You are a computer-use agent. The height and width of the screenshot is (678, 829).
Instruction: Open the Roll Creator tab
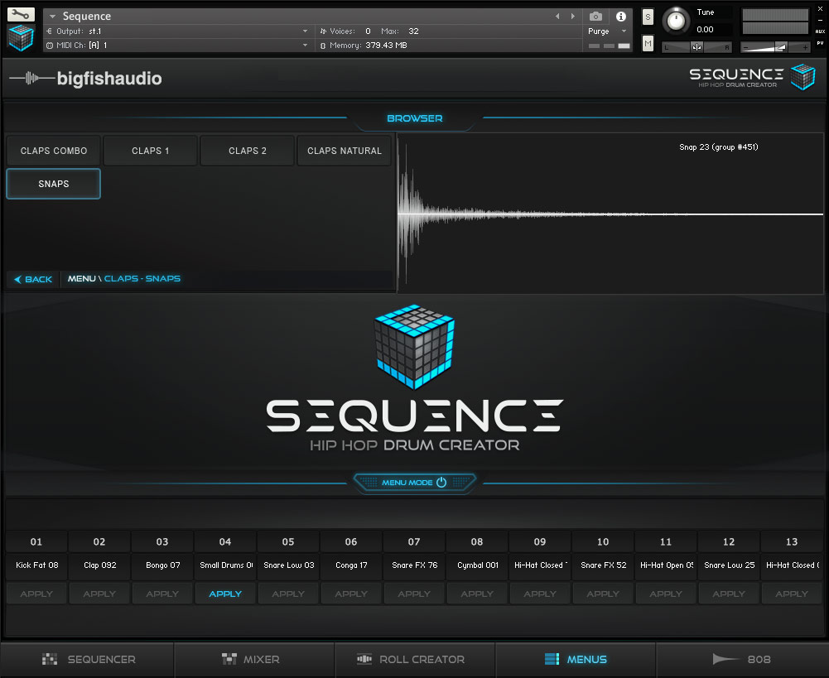point(414,659)
